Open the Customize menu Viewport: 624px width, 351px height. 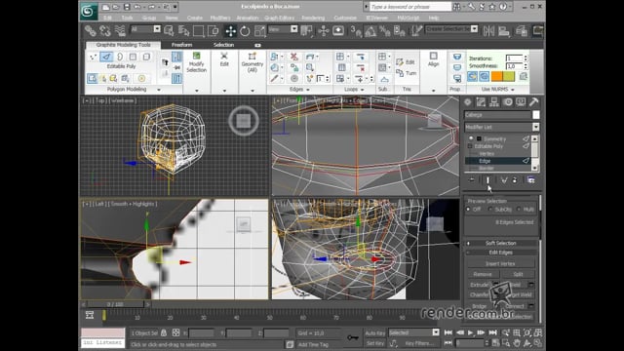(x=345, y=18)
